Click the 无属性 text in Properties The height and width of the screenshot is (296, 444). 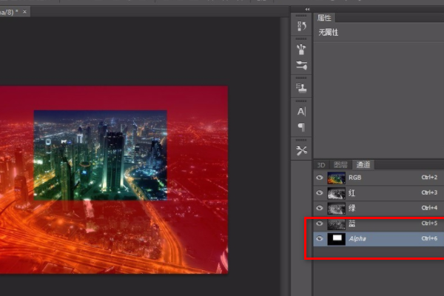pyautogui.click(x=329, y=33)
